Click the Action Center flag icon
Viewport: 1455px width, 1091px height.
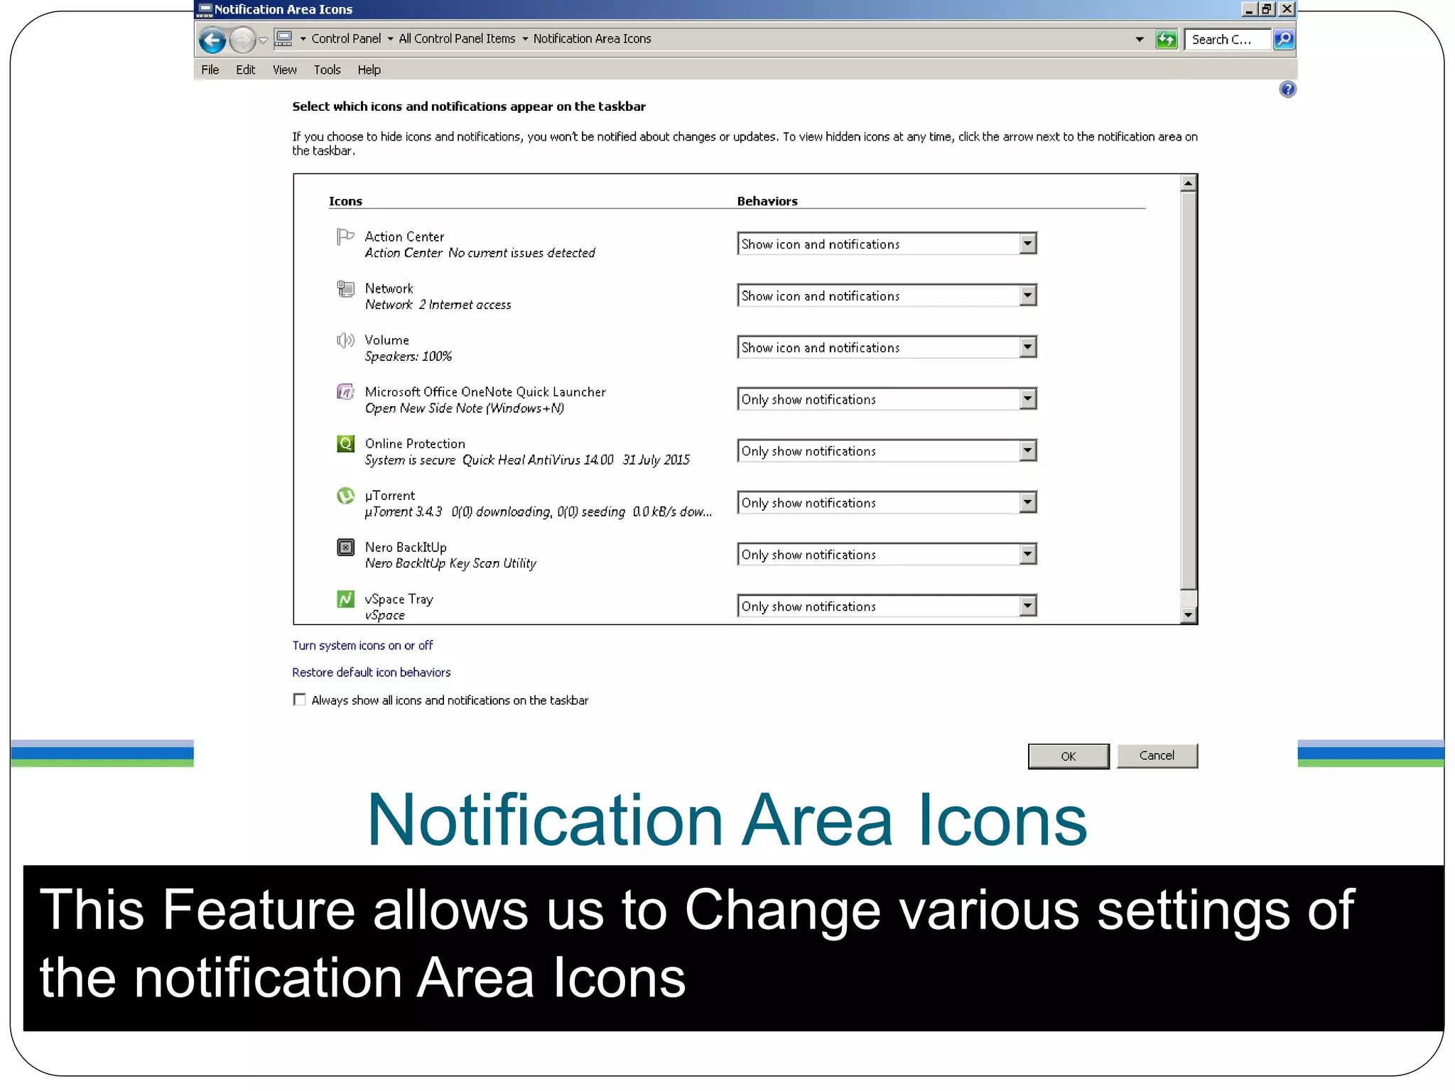click(345, 237)
